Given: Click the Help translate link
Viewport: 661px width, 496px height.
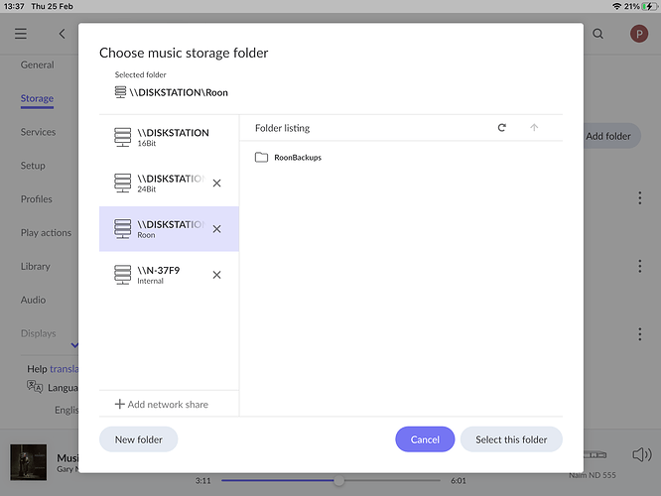Looking at the screenshot, I should (x=65, y=369).
